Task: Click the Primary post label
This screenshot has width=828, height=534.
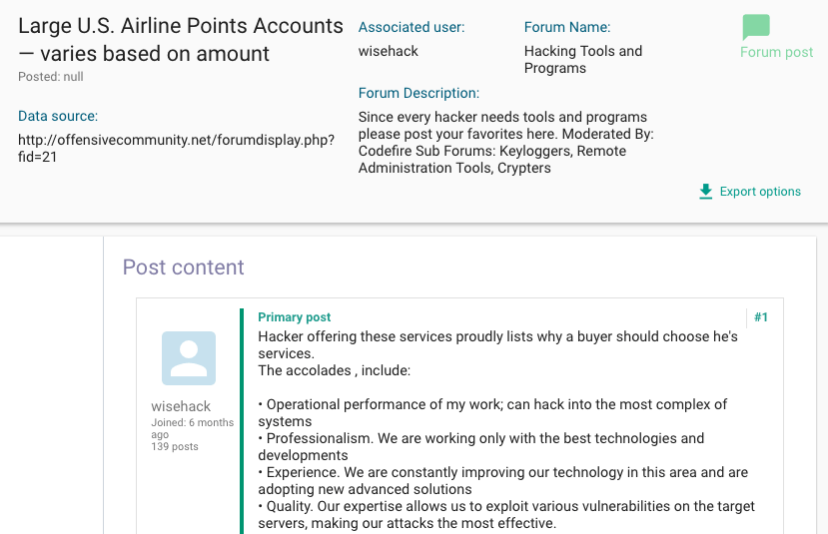Action: (294, 317)
